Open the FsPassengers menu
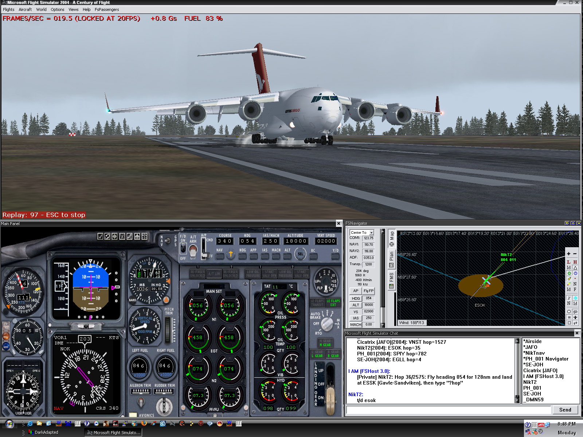 click(x=106, y=9)
